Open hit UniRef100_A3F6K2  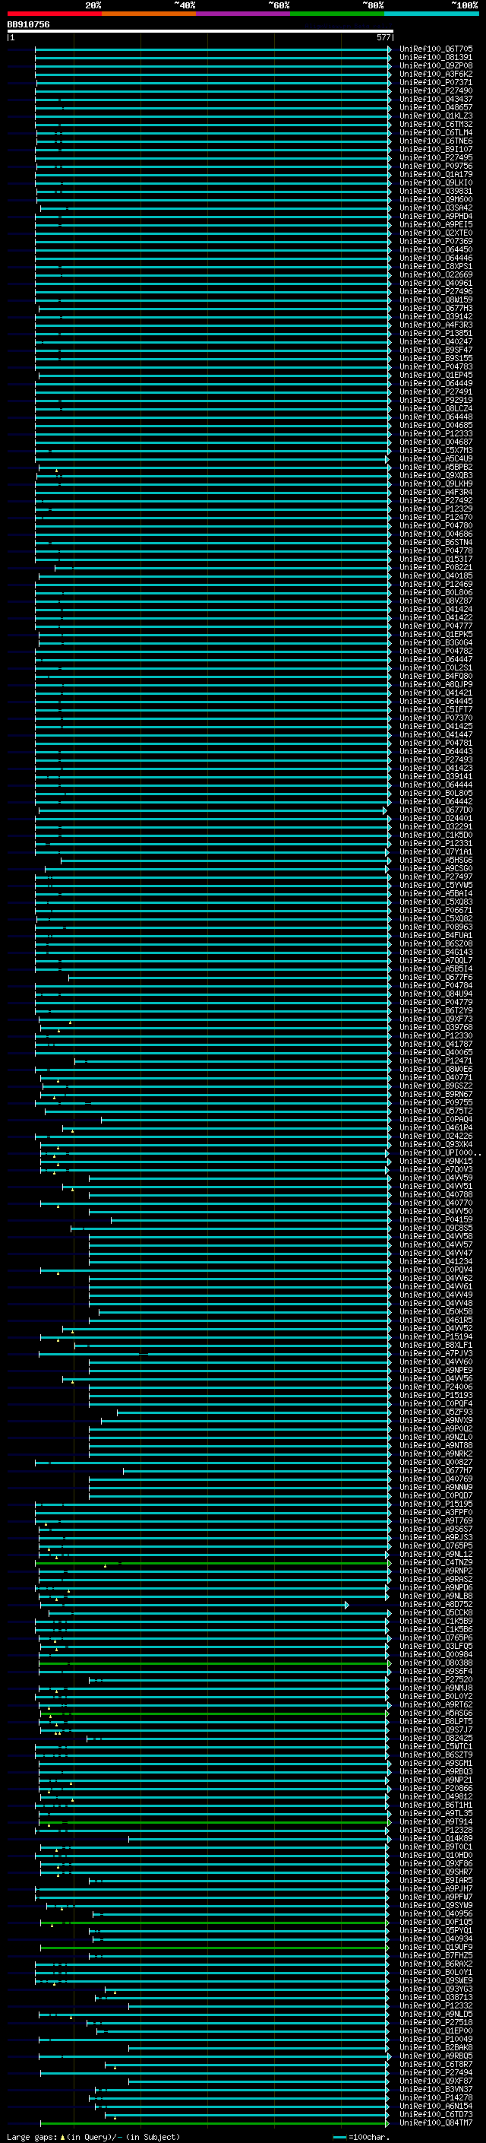pyautogui.click(x=436, y=74)
